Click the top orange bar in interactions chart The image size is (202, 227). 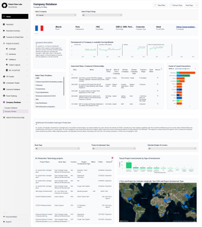click(x=187, y=73)
